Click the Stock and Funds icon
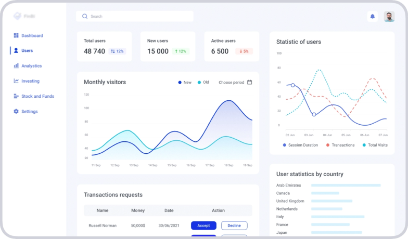 [x=16, y=96]
